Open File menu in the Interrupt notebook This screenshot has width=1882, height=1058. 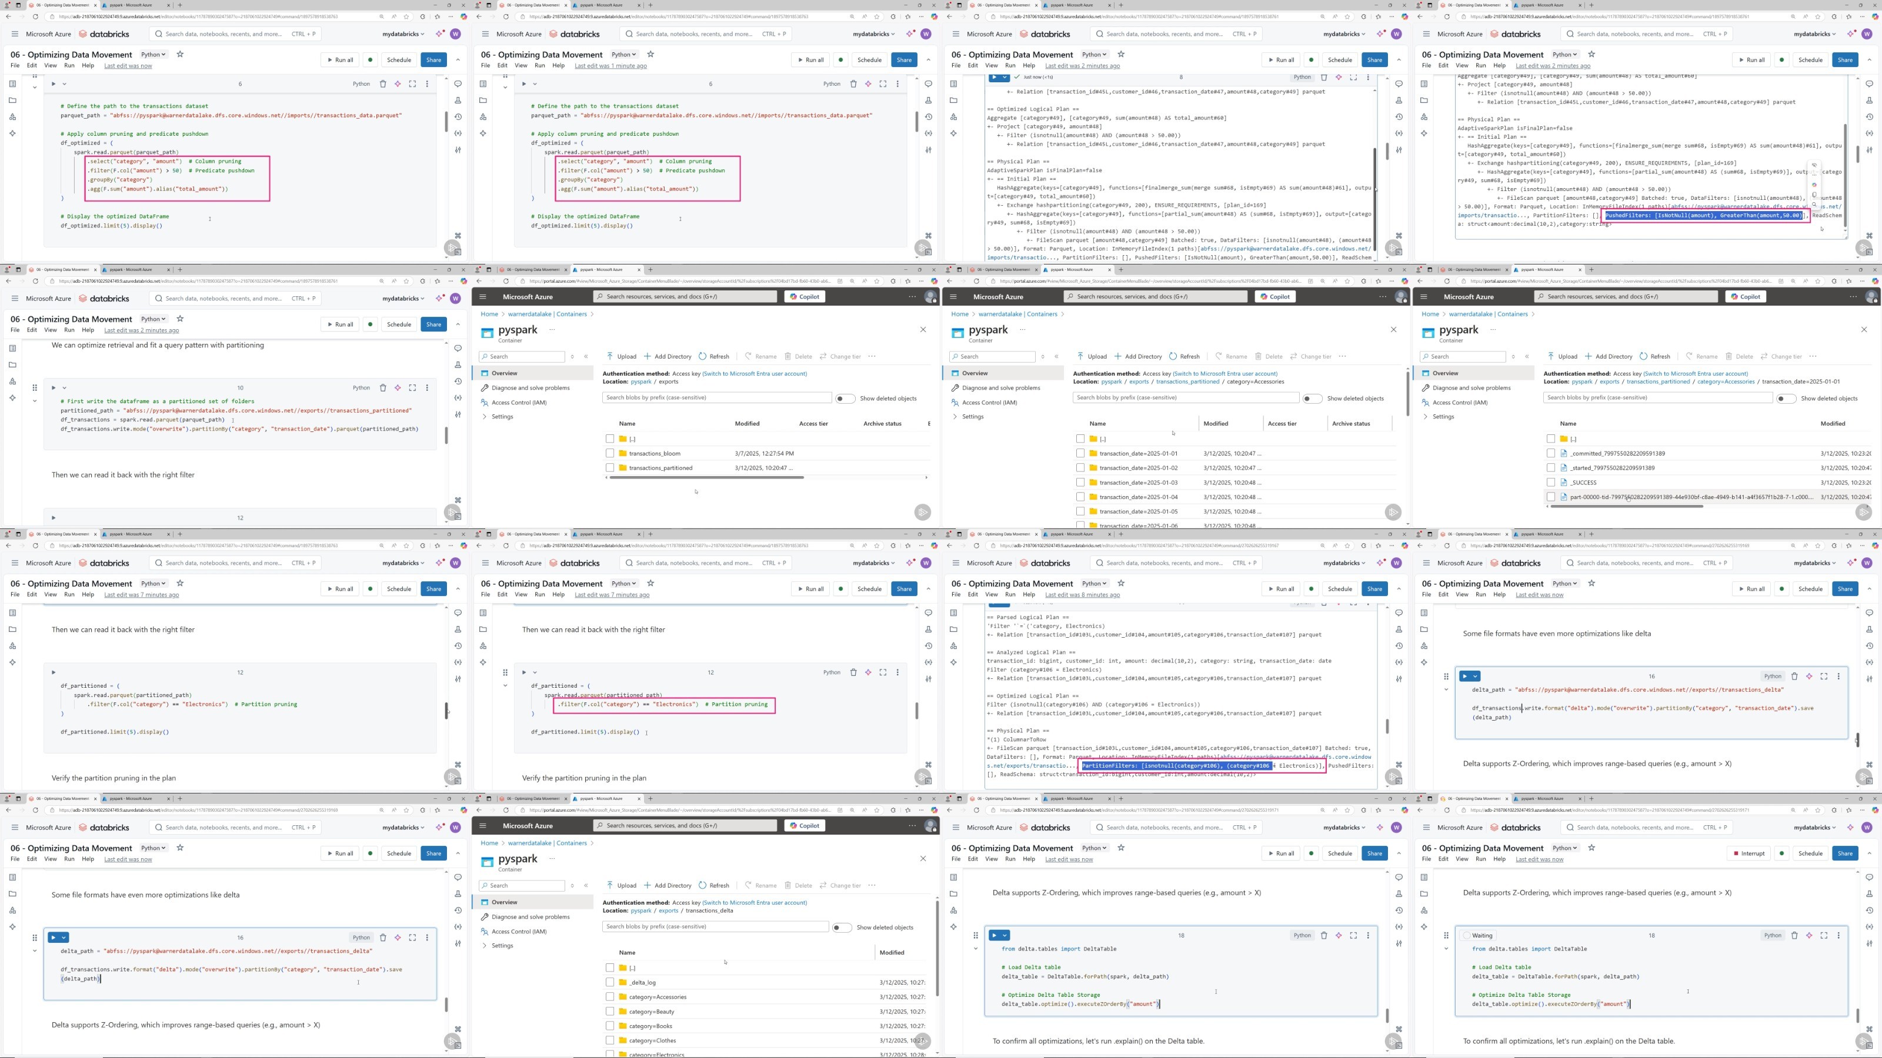tap(1426, 859)
